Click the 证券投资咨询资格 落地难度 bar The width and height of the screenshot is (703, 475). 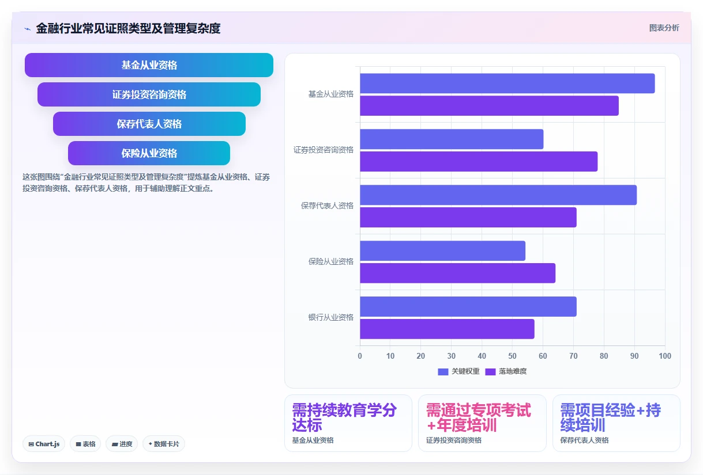(479, 162)
